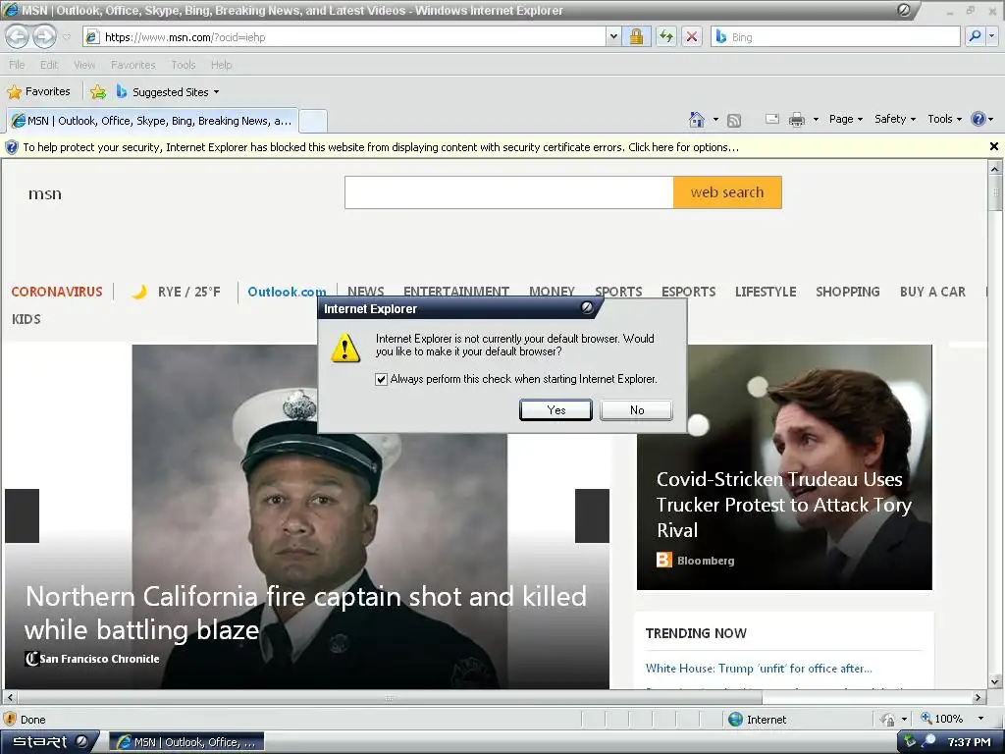Click the security warning information bar
The height and width of the screenshot is (754, 1005).
coord(381,147)
